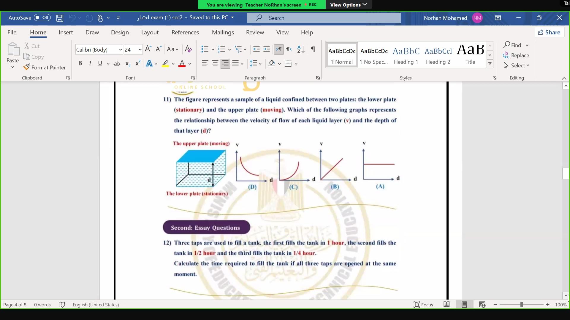
Task: Open Web Layout view in status bar
Action: click(482, 305)
